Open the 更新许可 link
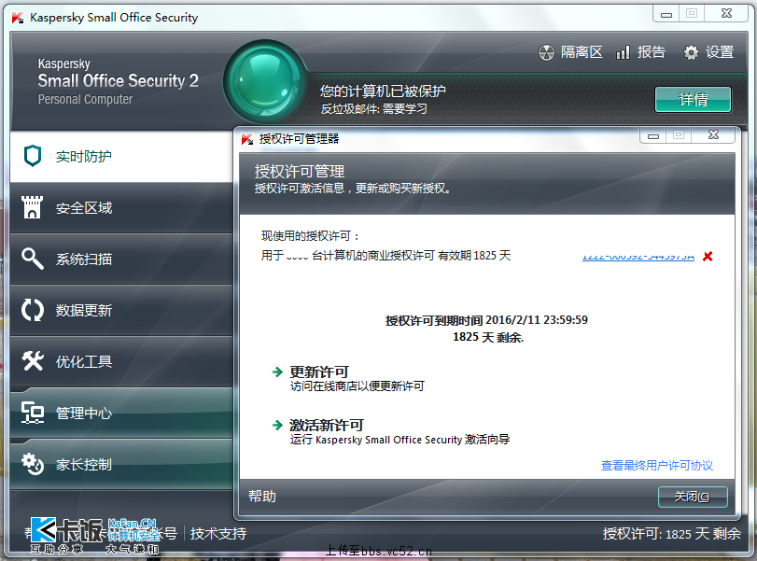The width and height of the screenshot is (757, 561). click(318, 372)
